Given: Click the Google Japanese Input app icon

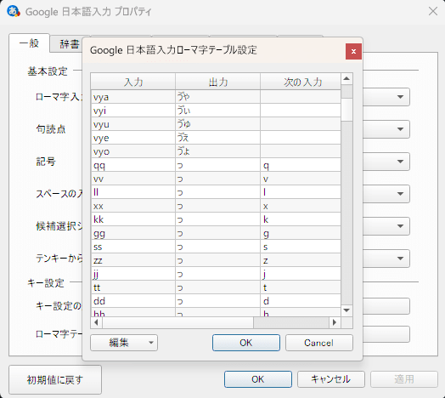Looking at the screenshot, I should 14,11.
